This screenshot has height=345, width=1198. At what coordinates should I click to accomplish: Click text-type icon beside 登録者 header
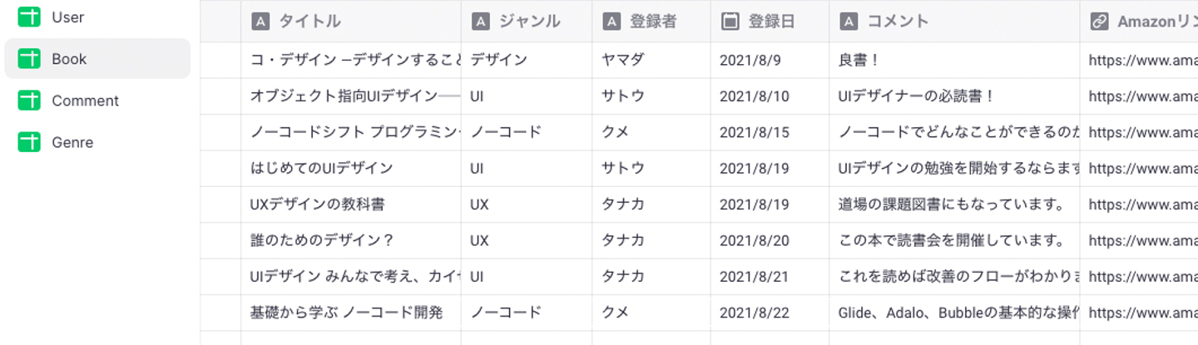tap(611, 22)
